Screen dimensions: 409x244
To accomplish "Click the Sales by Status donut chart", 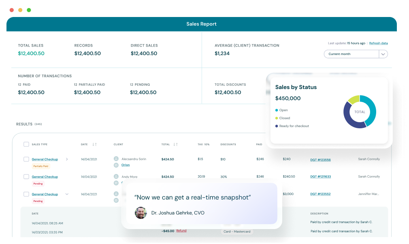I will click(360, 112).
